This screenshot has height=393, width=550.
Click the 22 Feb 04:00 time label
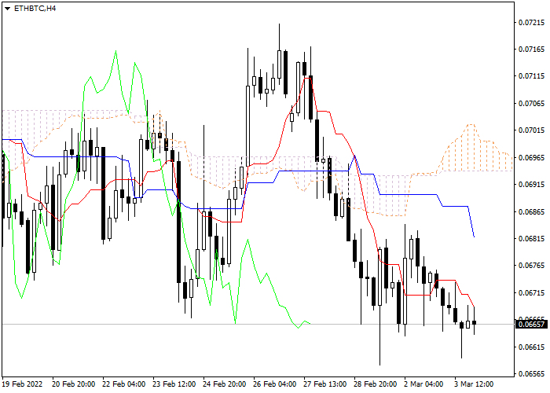[x=124, y=384]
